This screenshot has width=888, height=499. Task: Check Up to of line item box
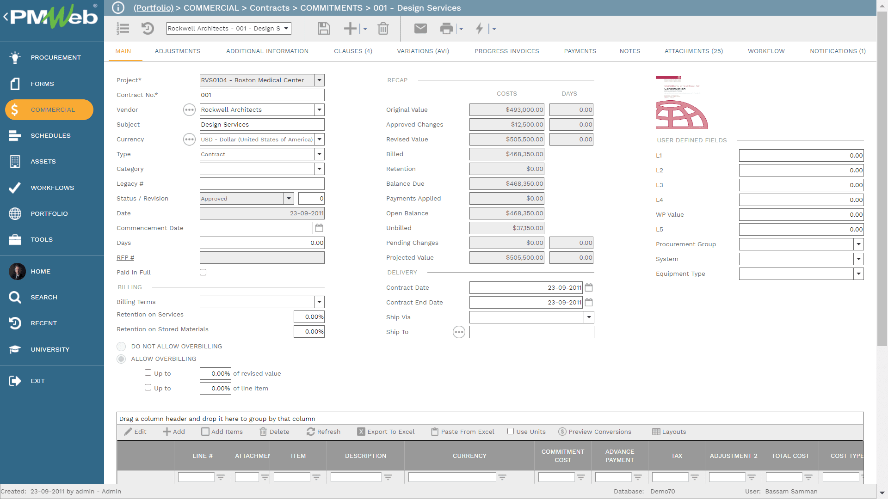pos(148,387)
